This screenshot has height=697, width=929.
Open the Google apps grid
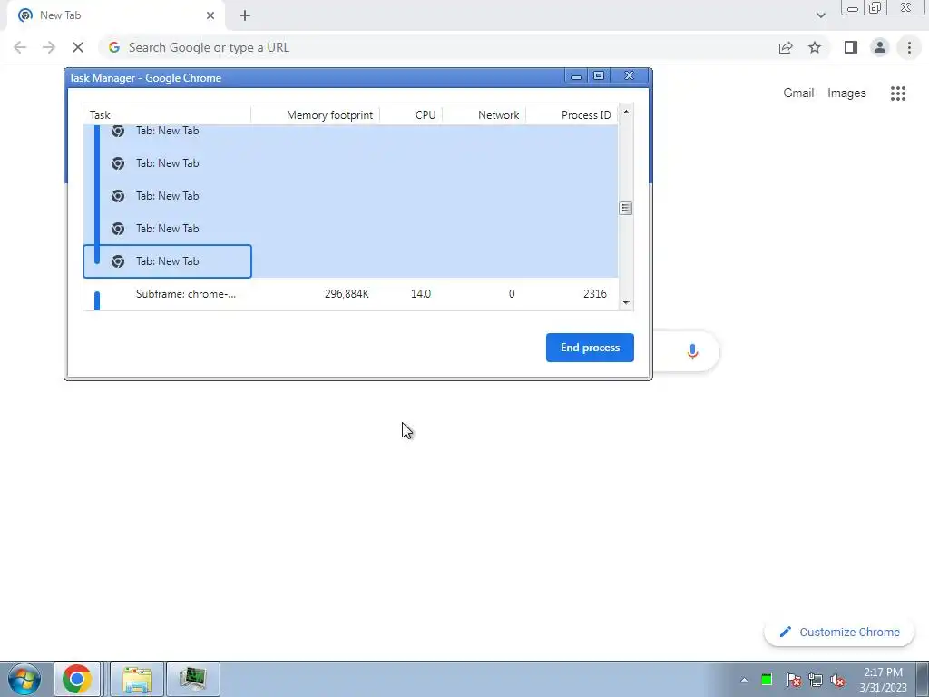(x=897, y=93)
